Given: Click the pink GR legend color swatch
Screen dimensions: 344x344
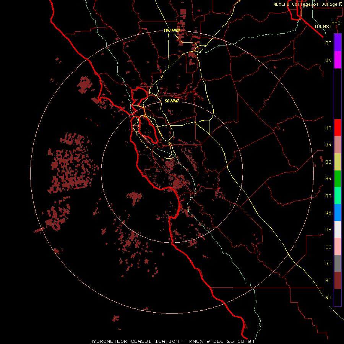Looking at the screenshot, I should pos(338,145).
